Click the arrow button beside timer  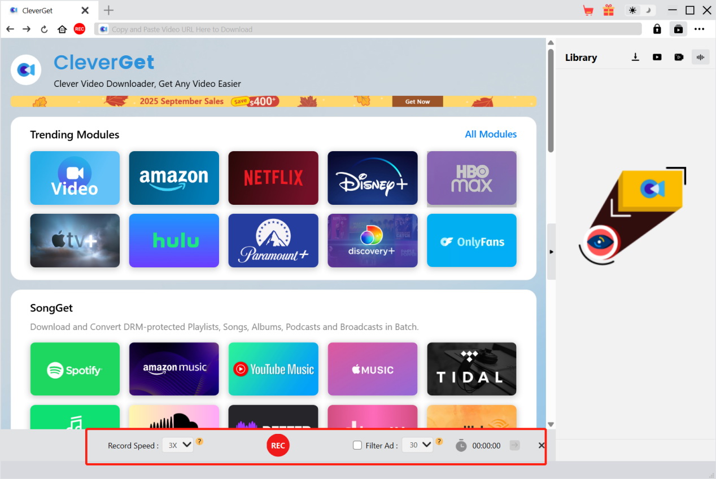point(514,445)
